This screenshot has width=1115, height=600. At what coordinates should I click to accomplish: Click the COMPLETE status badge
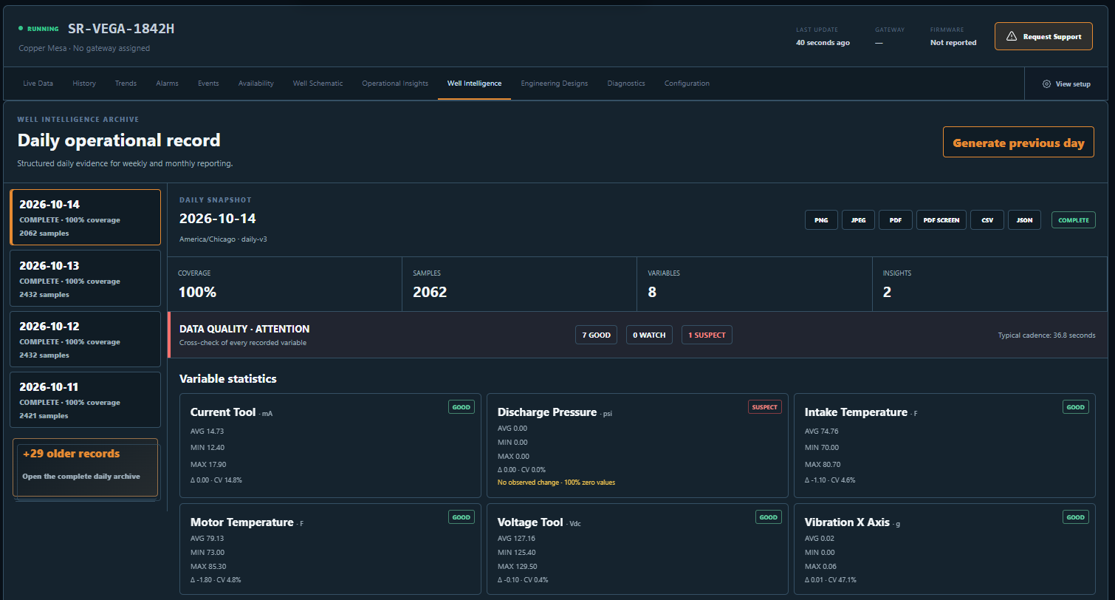click(x=1074, y=220)
